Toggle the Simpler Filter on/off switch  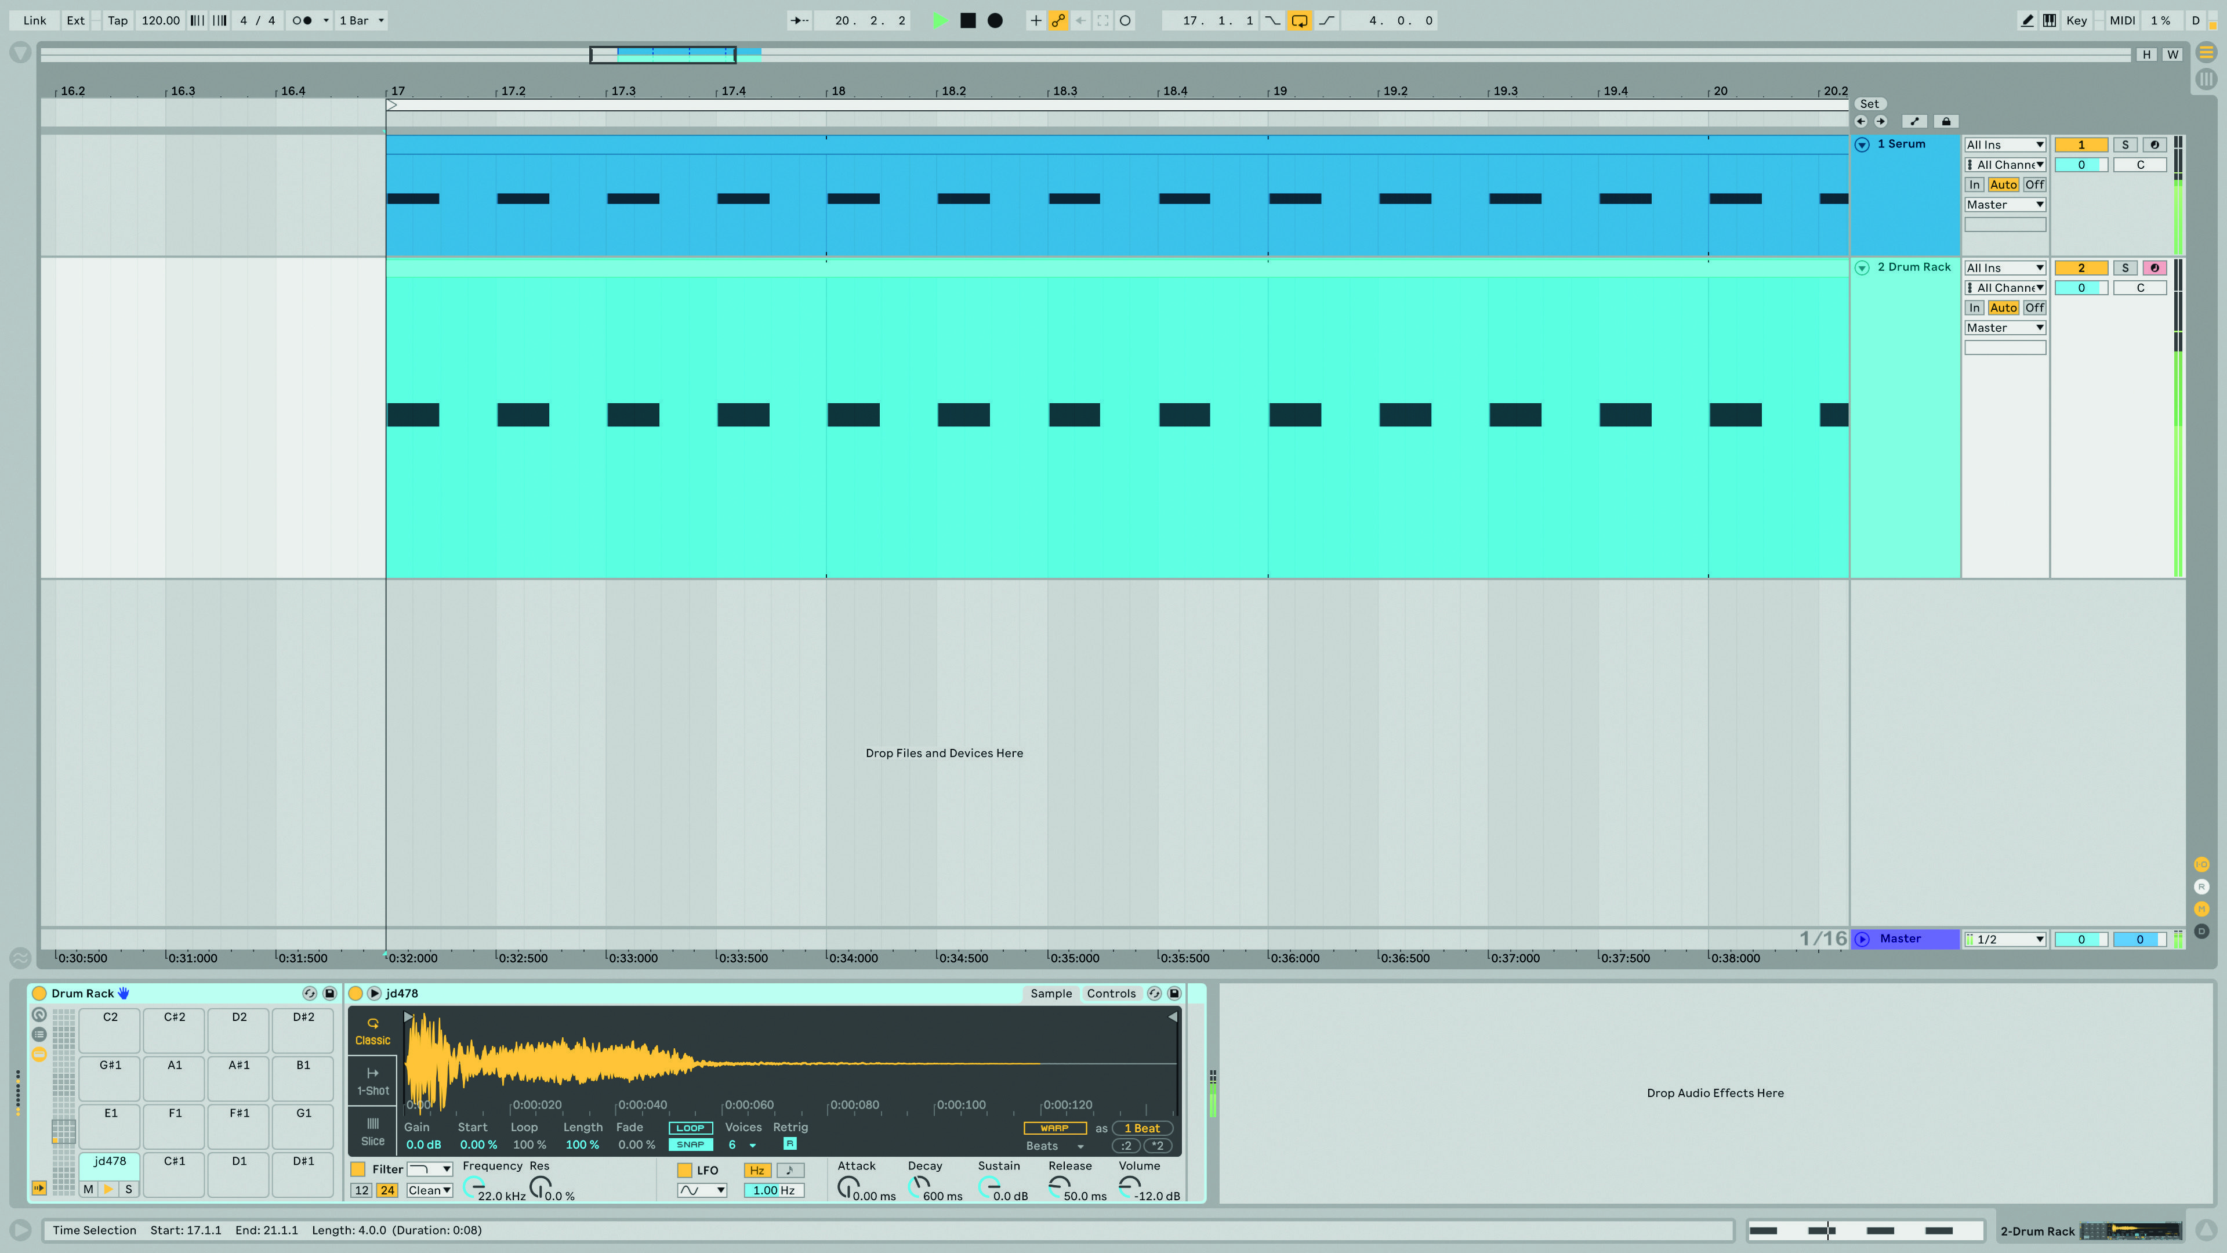pos(358,1168)
